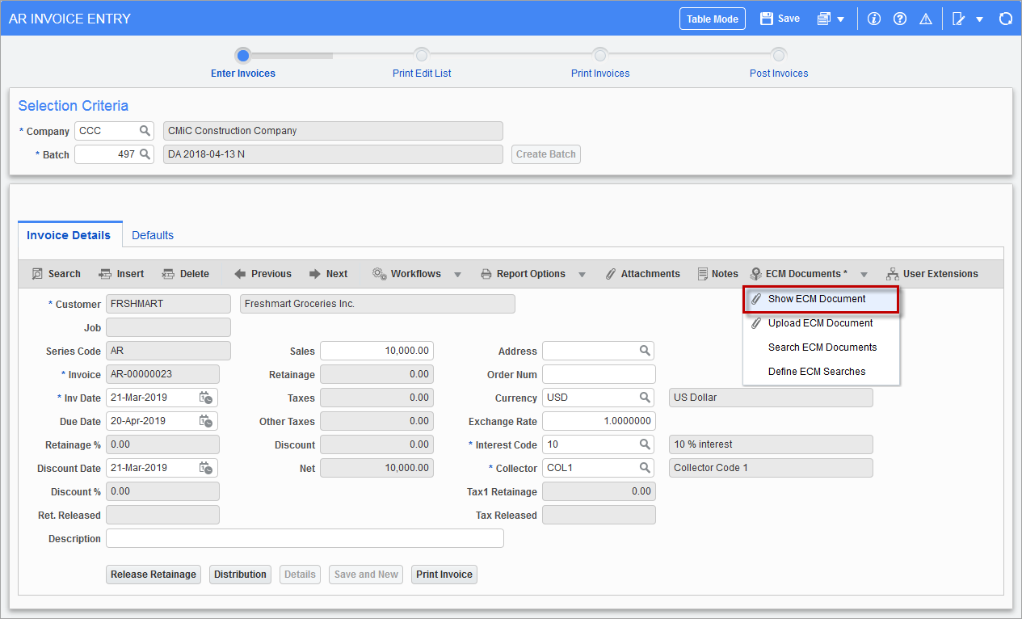
Task: Expand the Workflows dropdown
Action: [x=458, y=274]
